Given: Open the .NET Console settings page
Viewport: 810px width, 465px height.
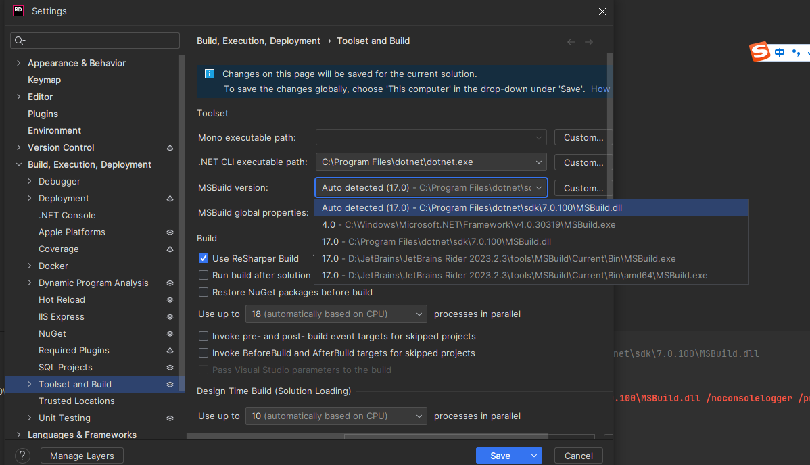Looking at the screenshot, I should [x=67, y=216].
